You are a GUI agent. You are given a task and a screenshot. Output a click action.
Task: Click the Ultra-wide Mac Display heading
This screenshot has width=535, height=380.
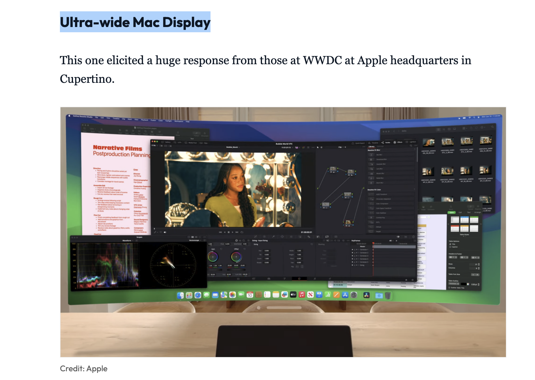coord(135,22)
